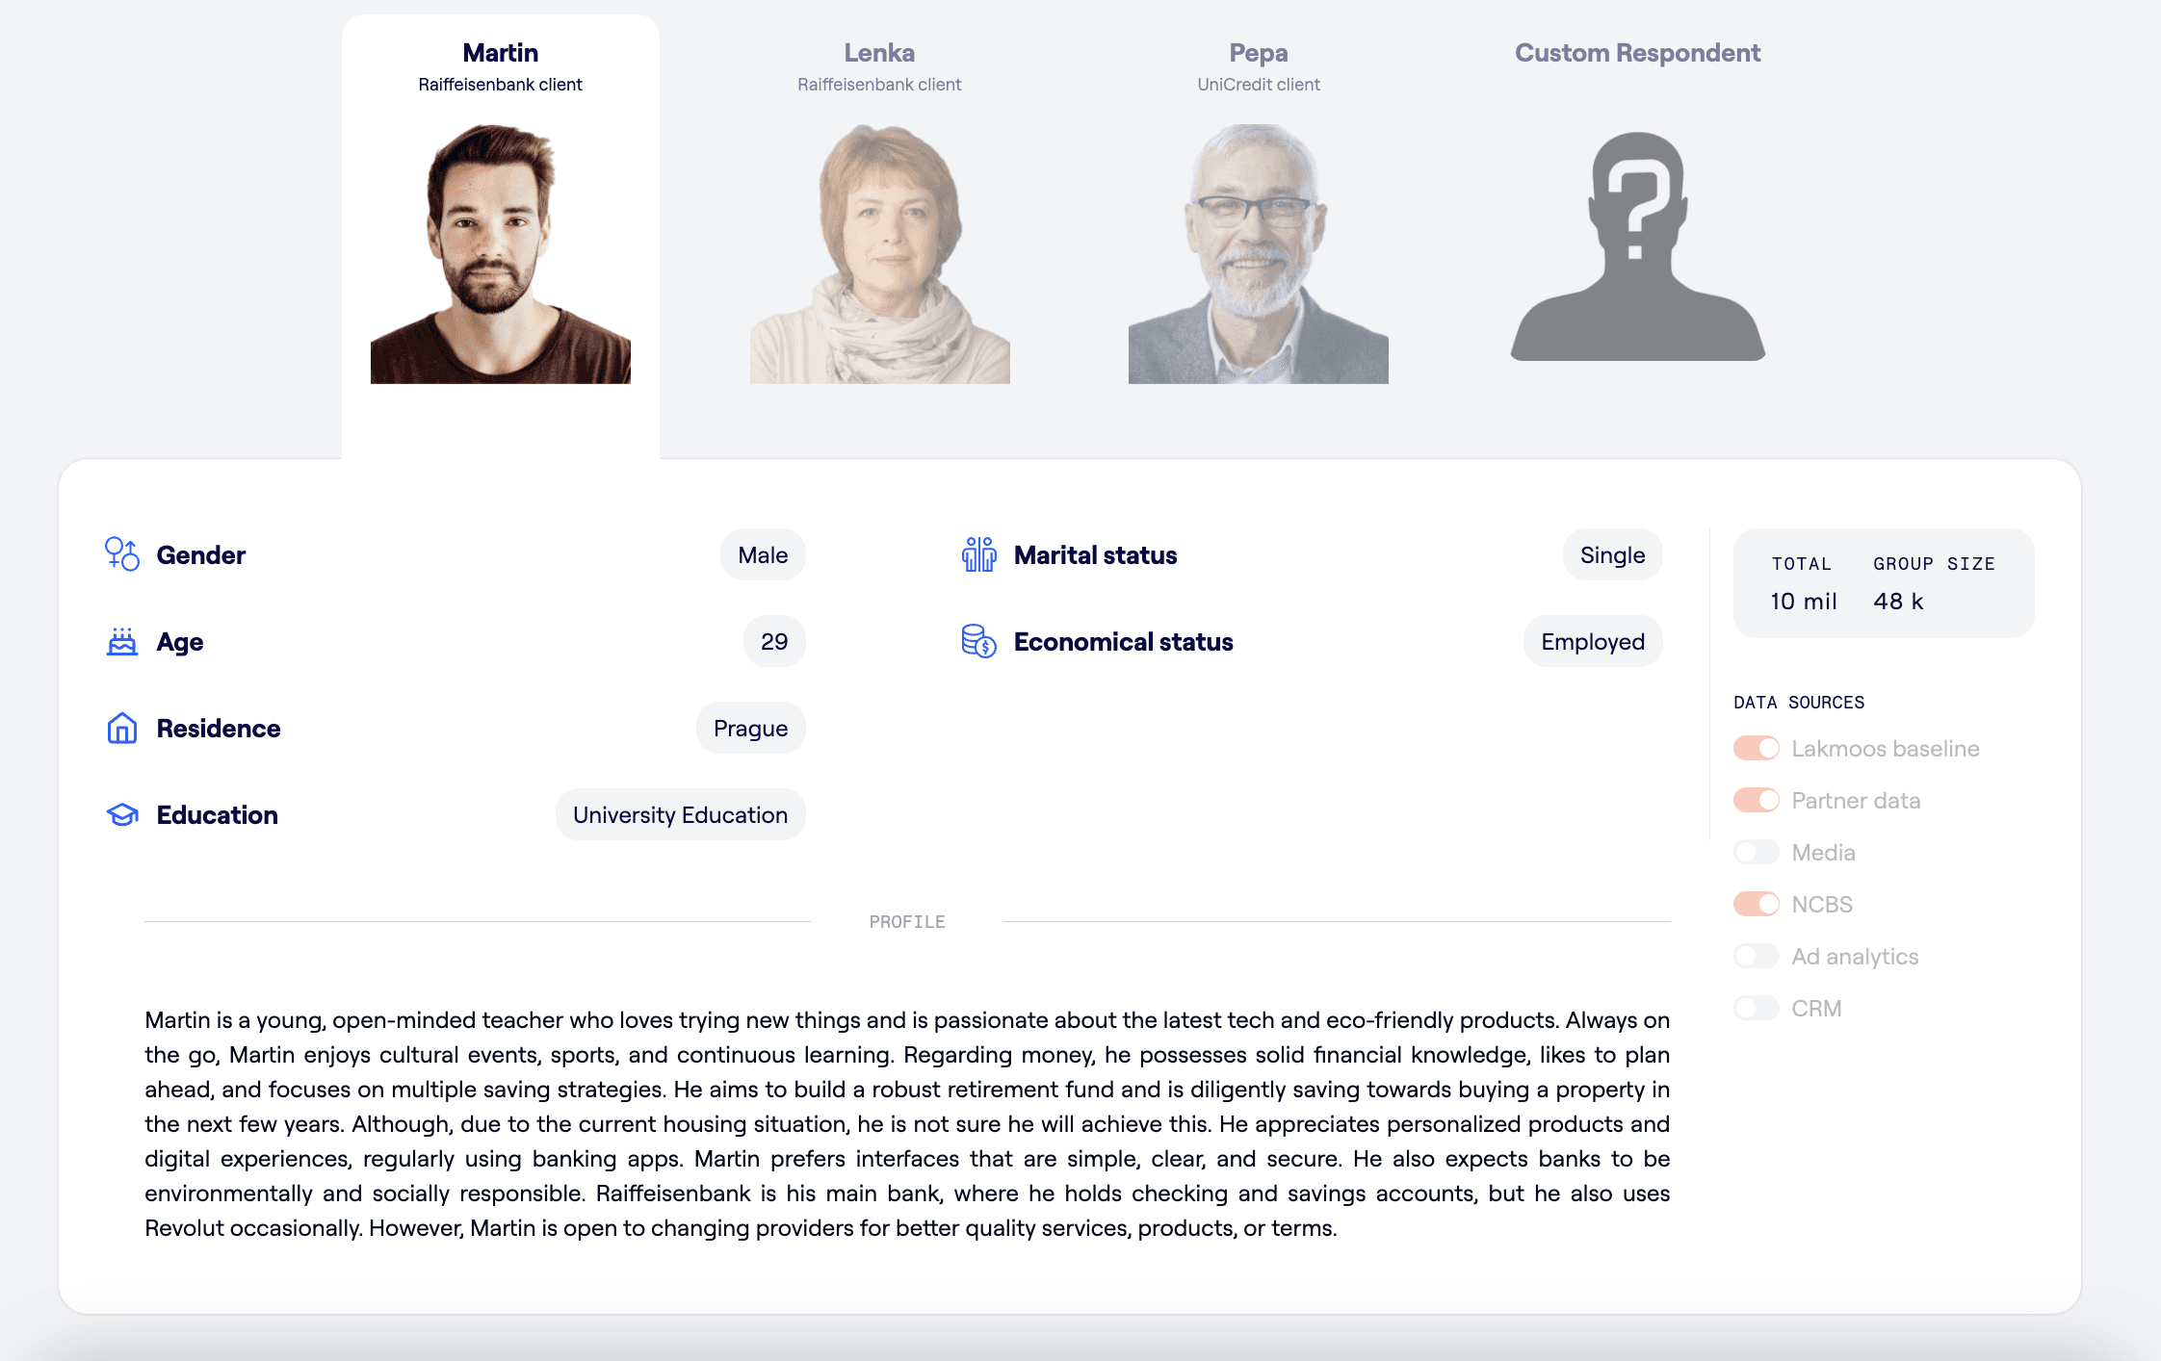Click the house Residence icon

(x=122, y=728)
